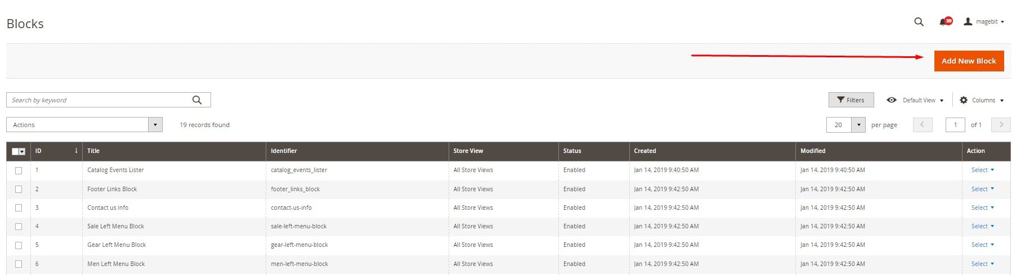1016x275 pixels.
Task: Open the global search magnifier icon
Action: 919,22
